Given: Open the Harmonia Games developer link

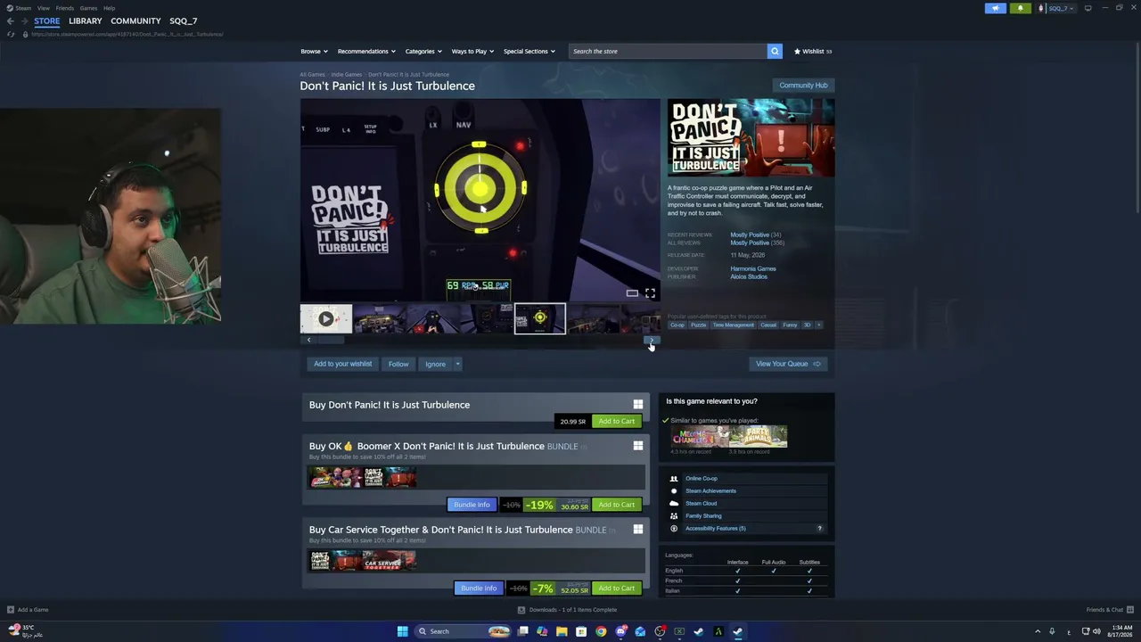Looking at the screenshot, I should point(753,268).
